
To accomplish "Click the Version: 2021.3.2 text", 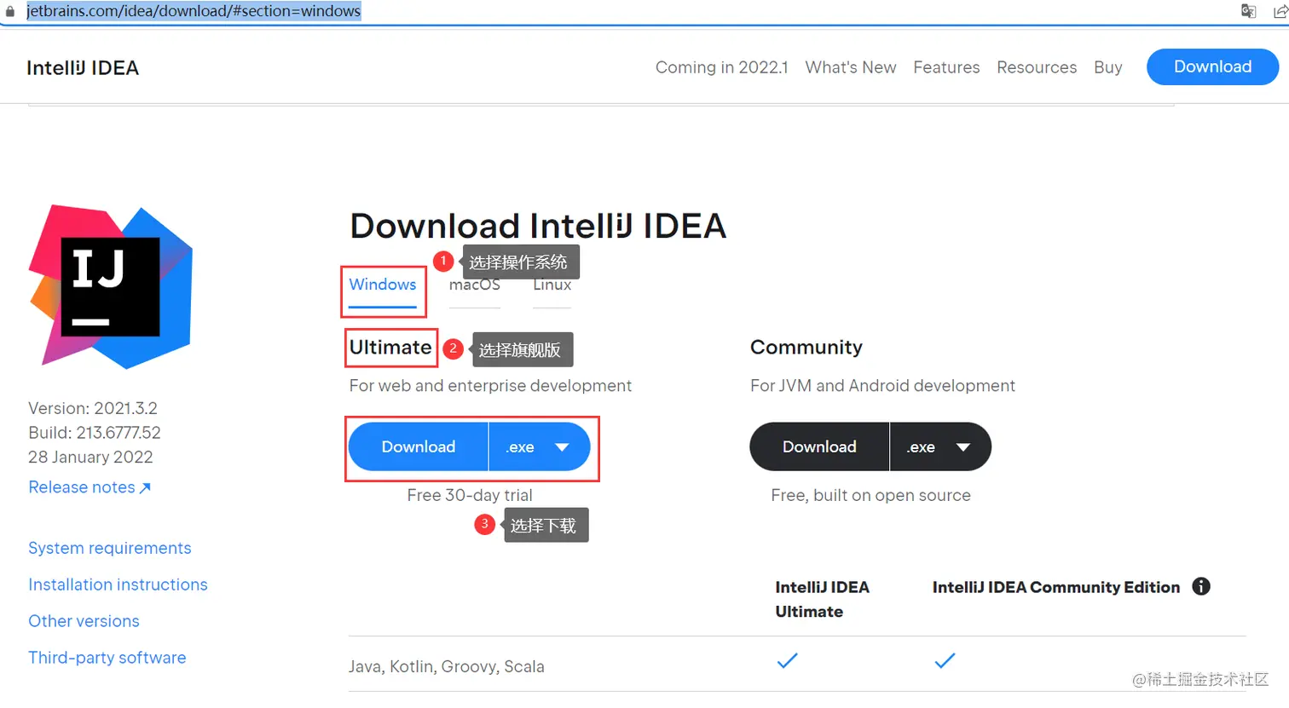I will pyautogui.click(x=93, y=408).
